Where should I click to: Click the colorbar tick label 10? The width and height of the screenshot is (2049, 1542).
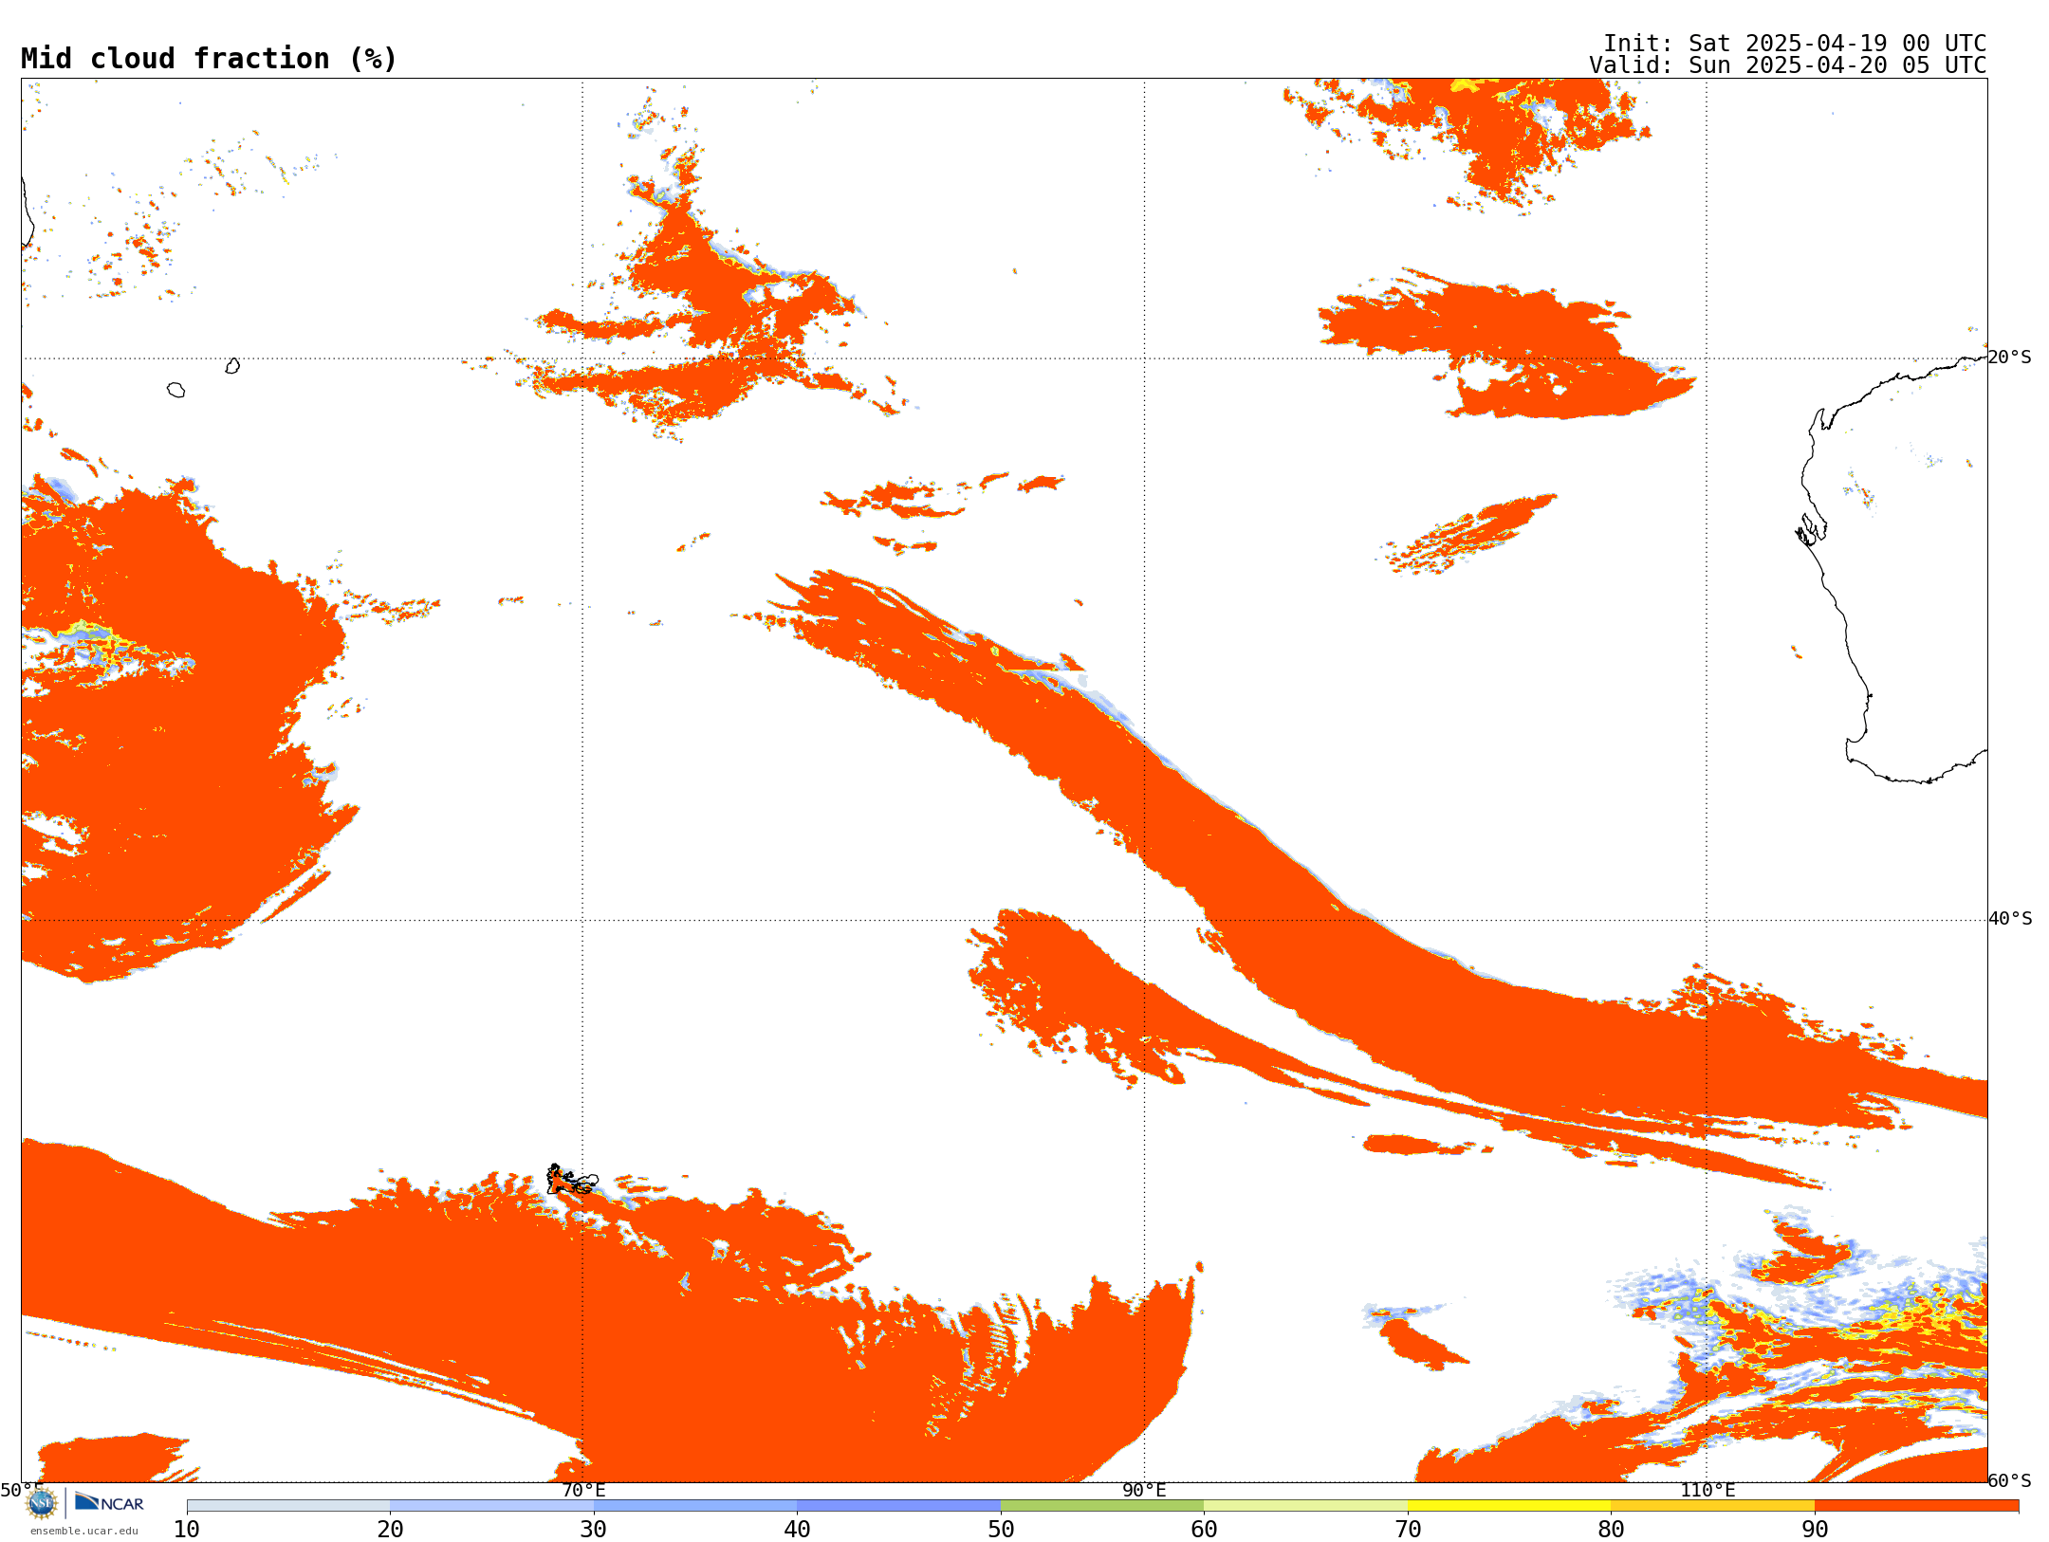tap(187, 1529)
